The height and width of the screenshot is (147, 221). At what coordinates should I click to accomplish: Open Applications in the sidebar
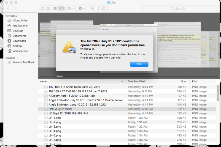click(20, 26)
